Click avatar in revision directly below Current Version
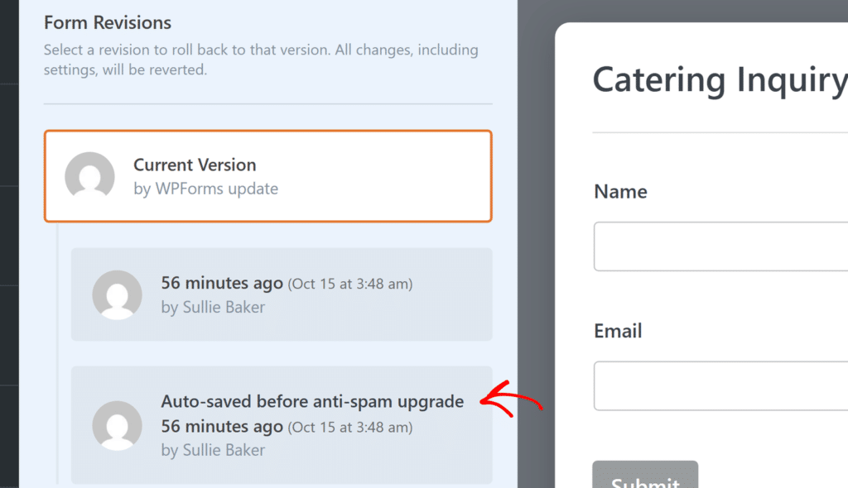Image resolution: width=848 pixels, height=488 pixels. pyautogui.click(x=118, y=295)
